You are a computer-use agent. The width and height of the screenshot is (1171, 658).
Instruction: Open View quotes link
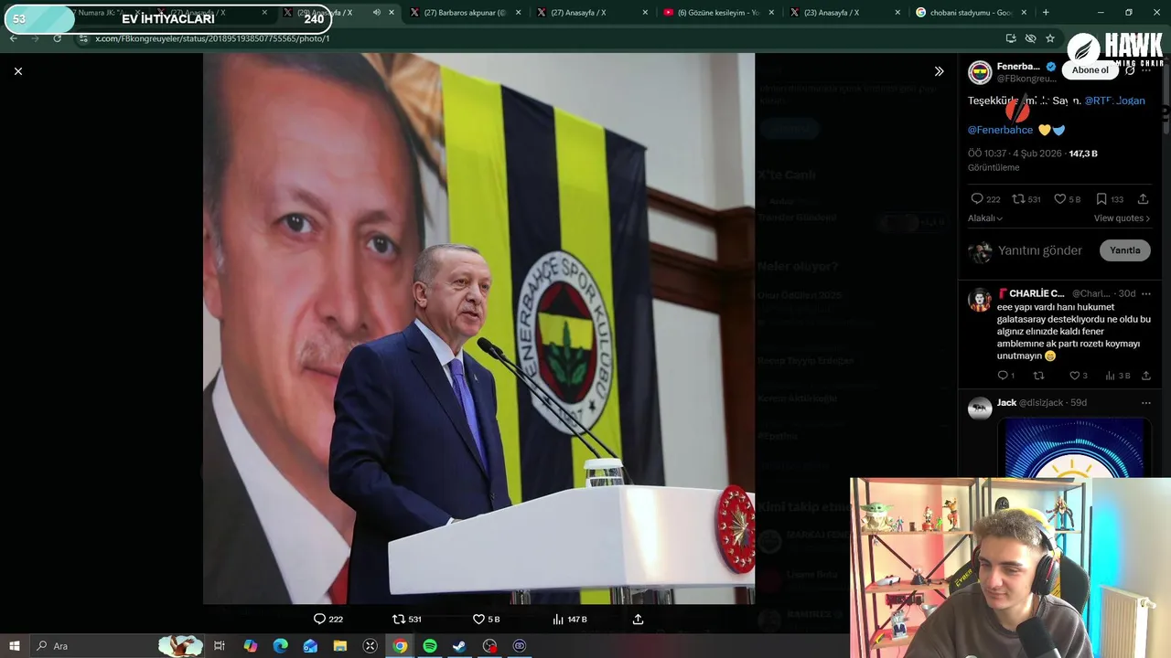click(1122, 218)
